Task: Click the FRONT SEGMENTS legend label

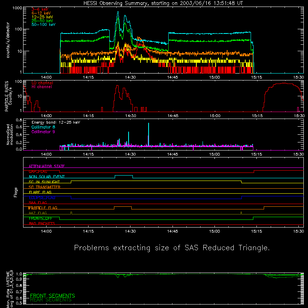Action: tap(52, 296)
